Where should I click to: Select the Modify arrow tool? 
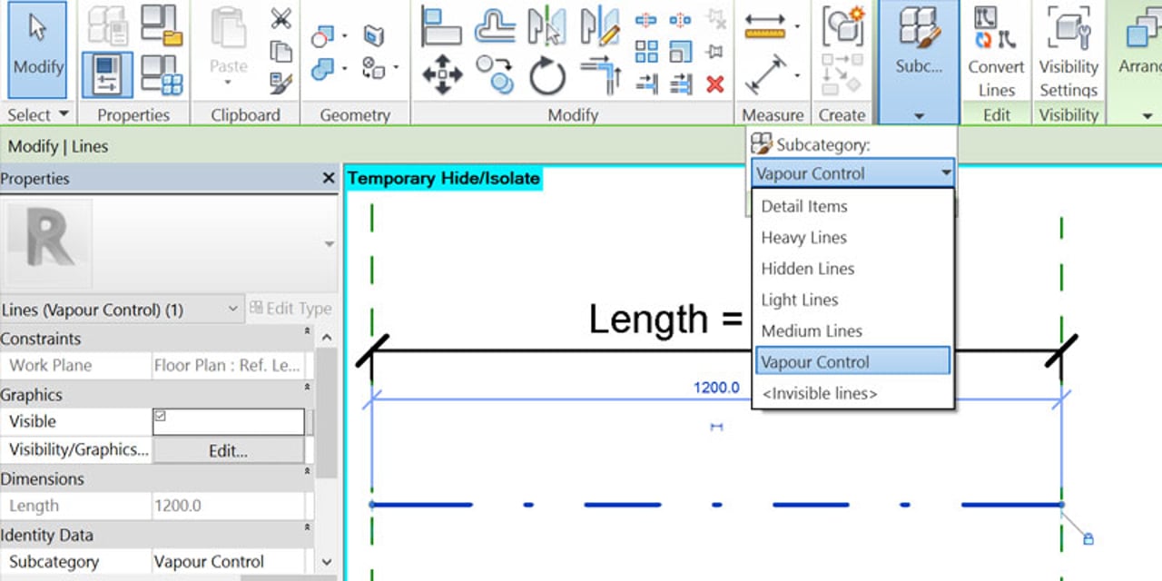(38, 49)
